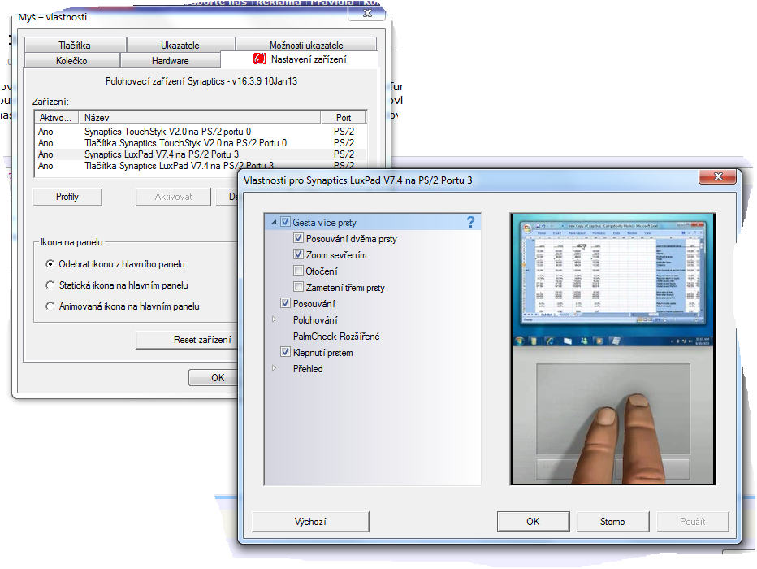Click the Profily button
Viewport: 757px width, 569px height.
(x=67, y=197)
